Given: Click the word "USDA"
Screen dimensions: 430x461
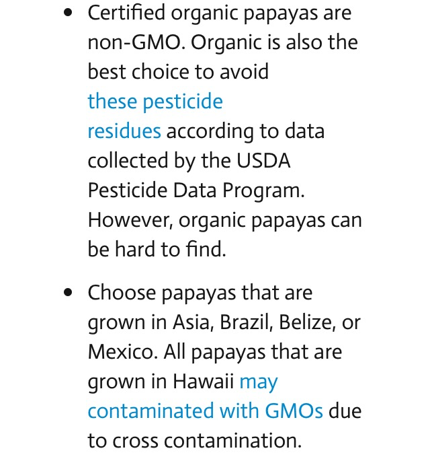Looking at the screenshot, I should [263, 161].
